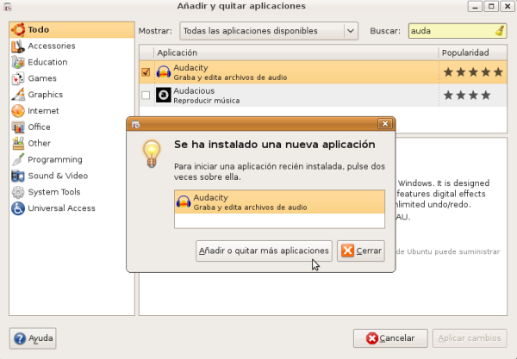Select the Internet globe icon
The height and width of the screenshot is (359, 517).
click(x=17, y=111)
